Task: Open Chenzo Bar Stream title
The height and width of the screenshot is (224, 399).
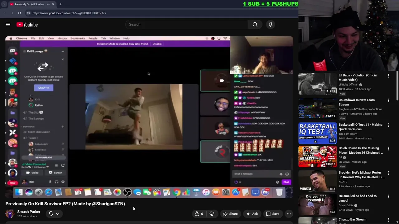Action: pos(352,219)
